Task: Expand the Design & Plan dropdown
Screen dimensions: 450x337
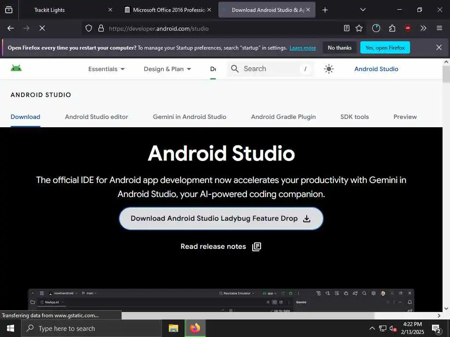Action: 167,69
